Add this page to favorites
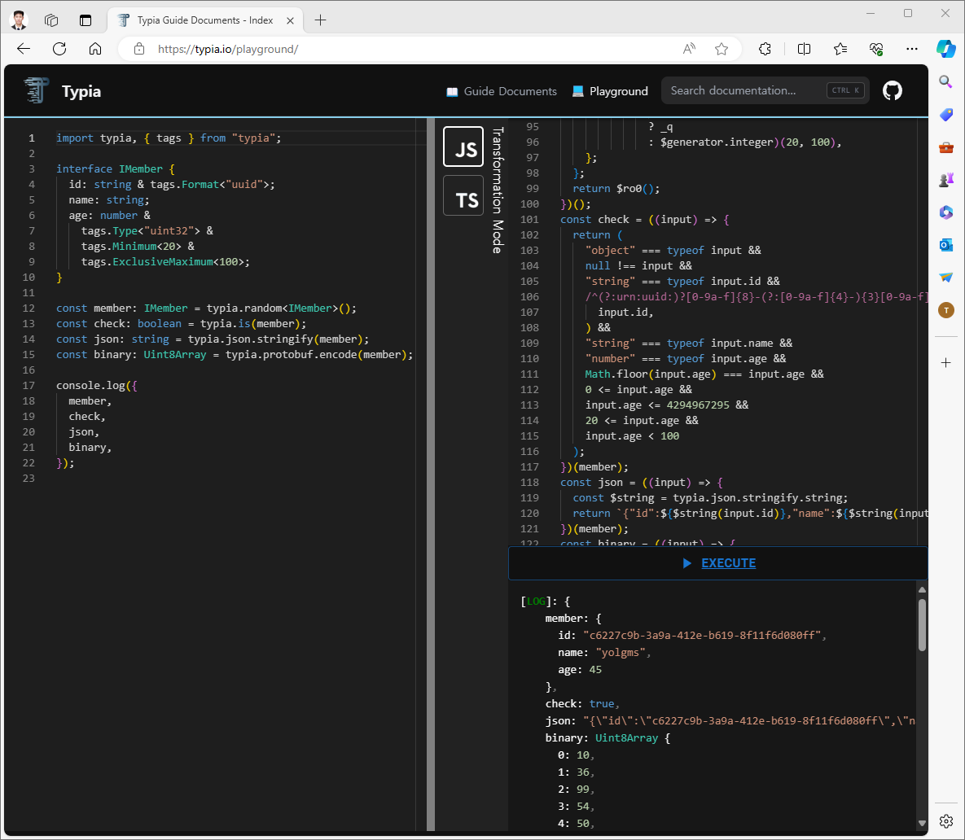965x840 pixels. (x=722, y=49)
